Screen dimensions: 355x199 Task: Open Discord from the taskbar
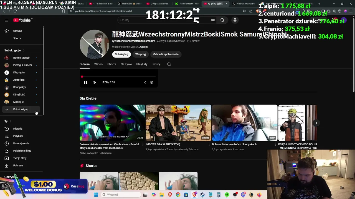click(243, 195)
